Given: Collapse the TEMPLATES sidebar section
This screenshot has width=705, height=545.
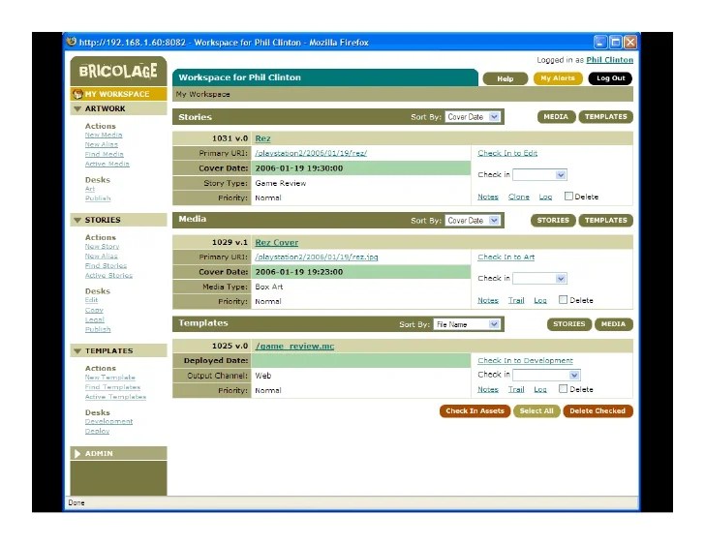Looking at the screenshot, I should 77,350.
